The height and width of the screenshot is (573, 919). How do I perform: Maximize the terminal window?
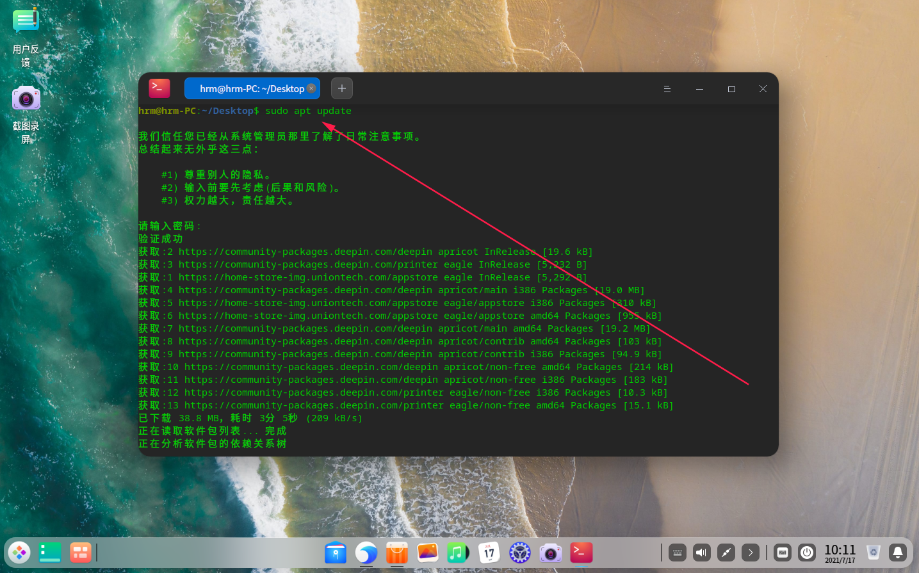coord(731,89)
